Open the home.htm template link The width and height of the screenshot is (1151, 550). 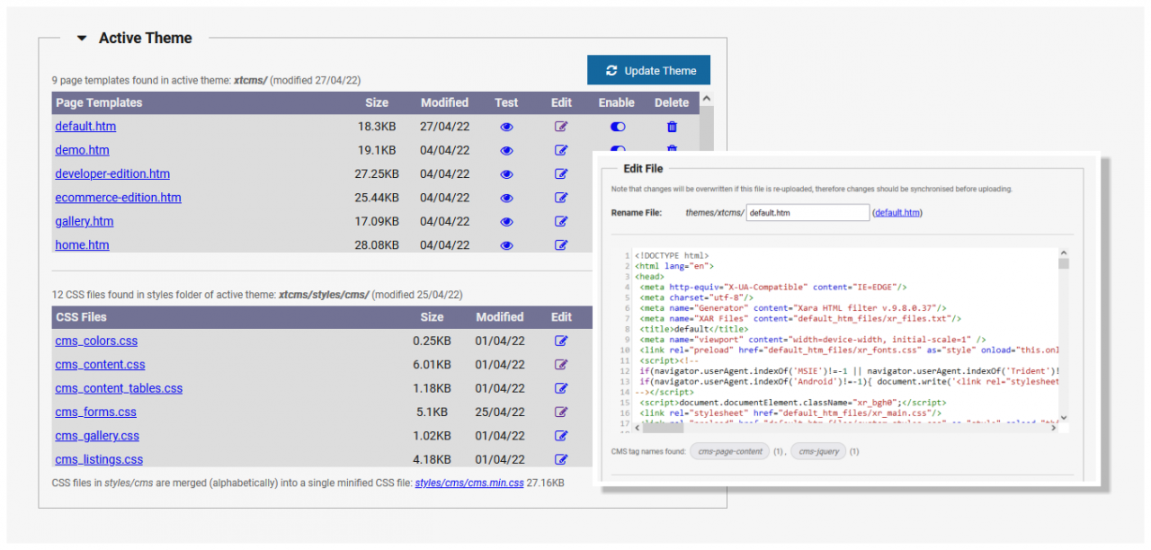(x=82, y=245)
